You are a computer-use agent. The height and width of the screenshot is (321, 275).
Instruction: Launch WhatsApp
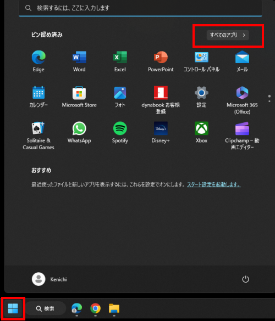click(x=79, y=132)
